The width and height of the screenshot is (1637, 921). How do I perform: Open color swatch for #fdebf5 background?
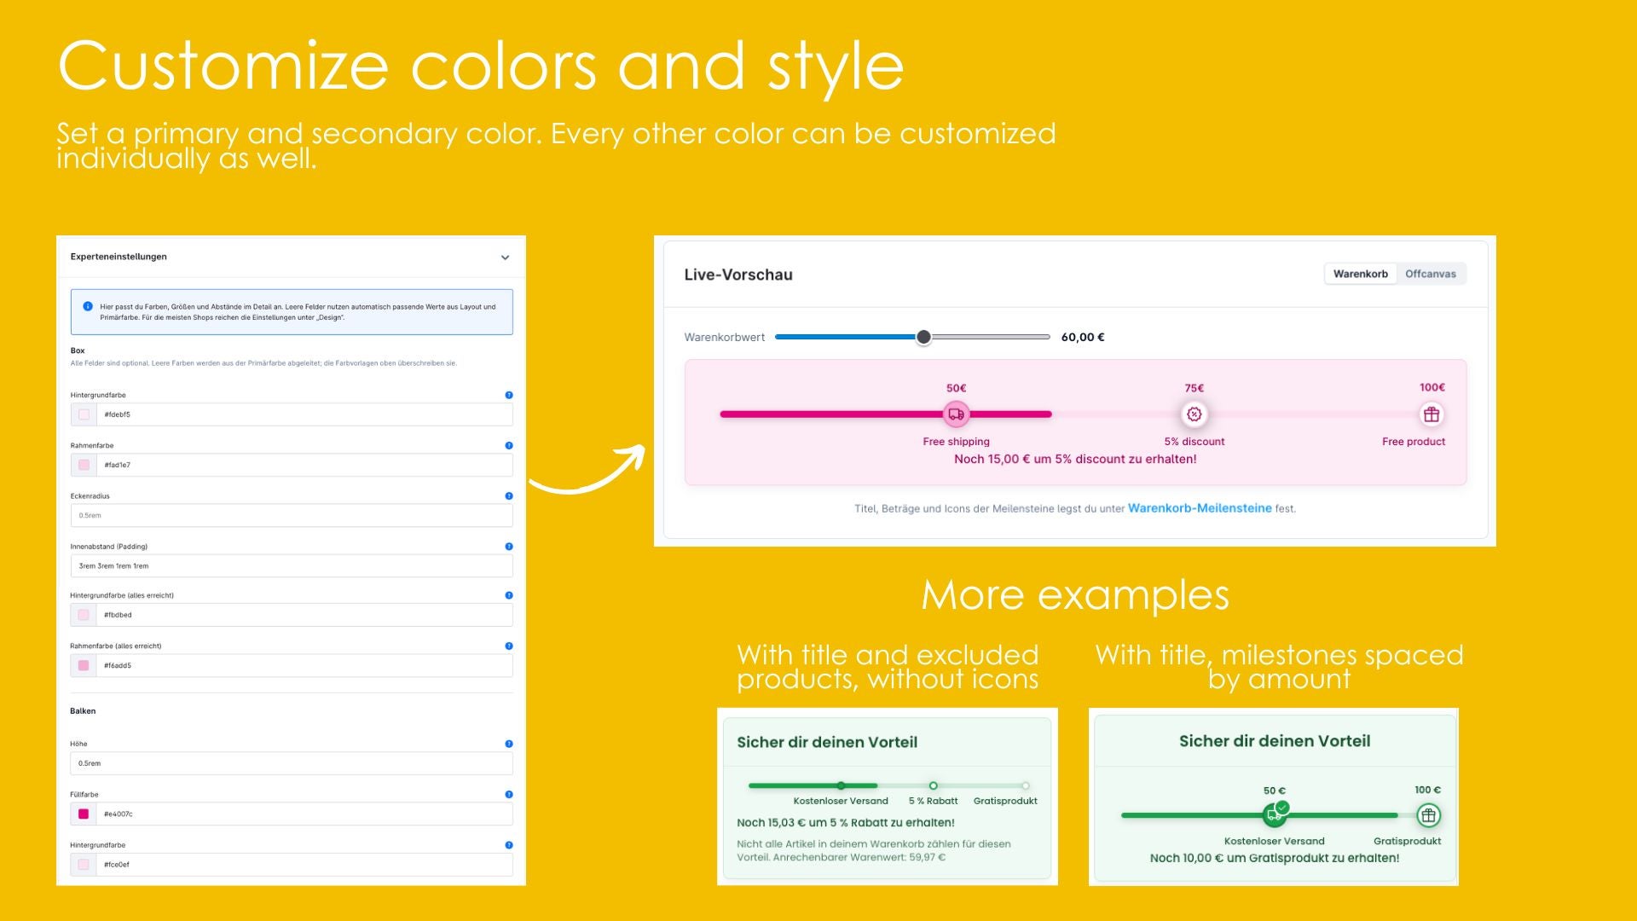[x=84, y=414]
